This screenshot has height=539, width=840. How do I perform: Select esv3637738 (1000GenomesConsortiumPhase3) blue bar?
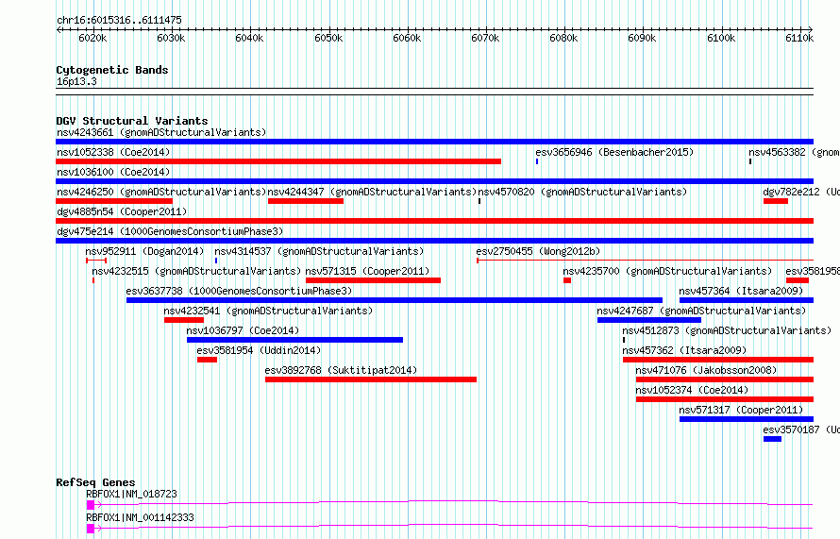tap(395, 300)
